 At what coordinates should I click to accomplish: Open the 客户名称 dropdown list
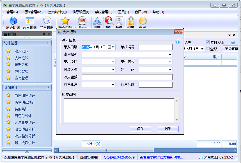click(170, 55)
